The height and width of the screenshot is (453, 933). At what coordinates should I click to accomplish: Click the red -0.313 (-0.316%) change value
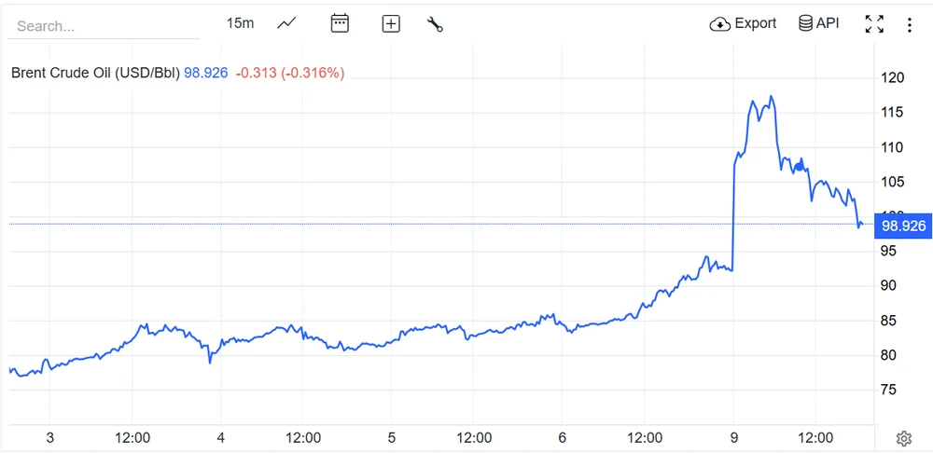290,73
